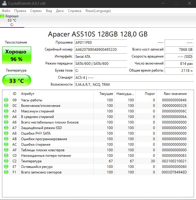
Task: Select the Включения/отключения attribute row
Action: pos(95,106)
